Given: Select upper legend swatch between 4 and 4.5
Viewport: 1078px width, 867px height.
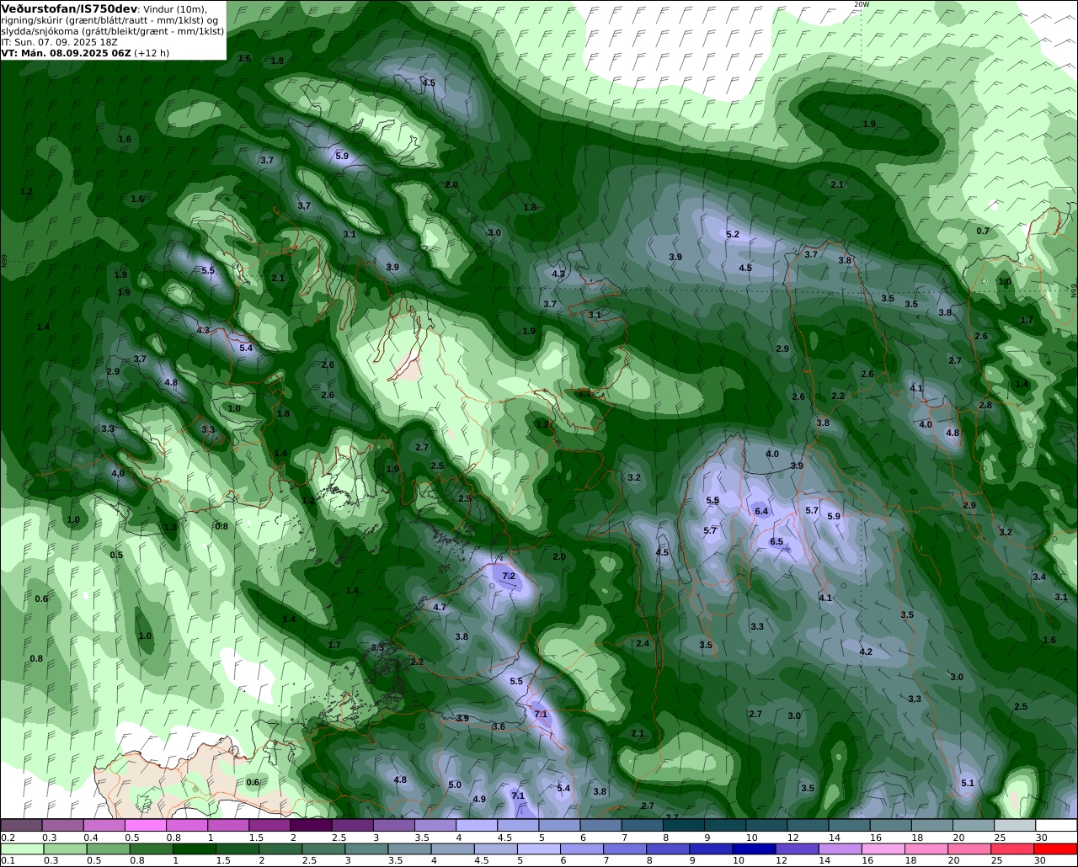Looking at the screenshot, I should click(477, 826).
